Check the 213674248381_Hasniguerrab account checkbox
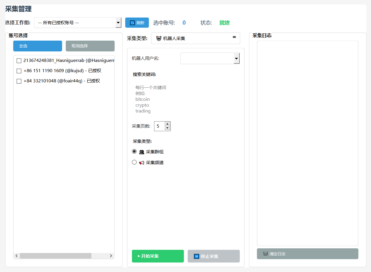 (x=19, y=61)
